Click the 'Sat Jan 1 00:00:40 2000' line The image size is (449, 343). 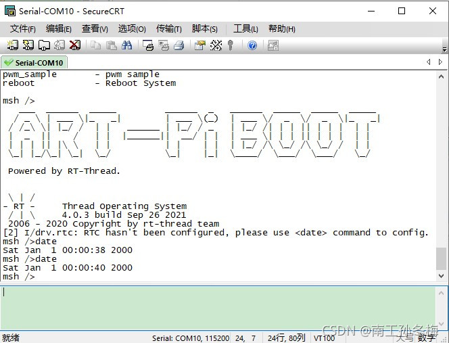[68, 268]
